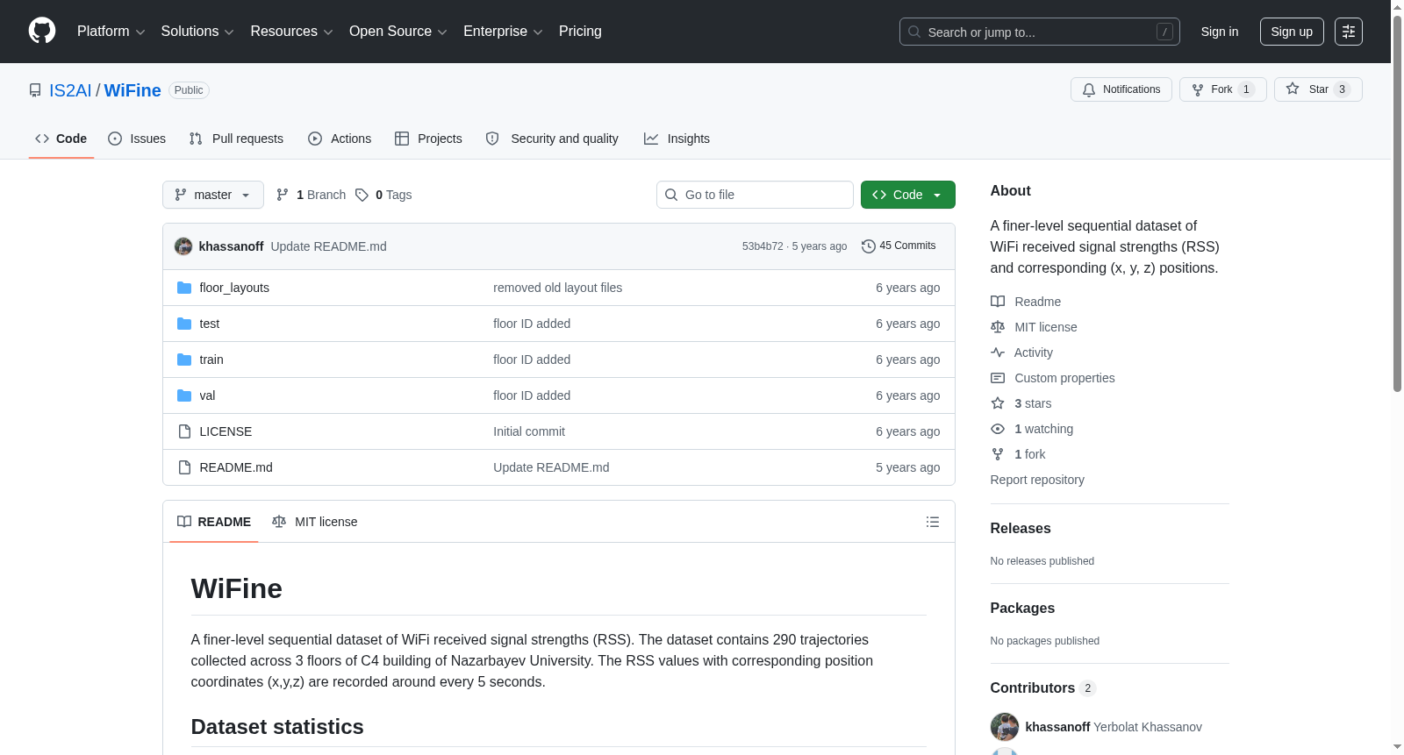The image size is (1404, 755).
Task: Click the Search or jump to field
Action: click(1040, 32)
